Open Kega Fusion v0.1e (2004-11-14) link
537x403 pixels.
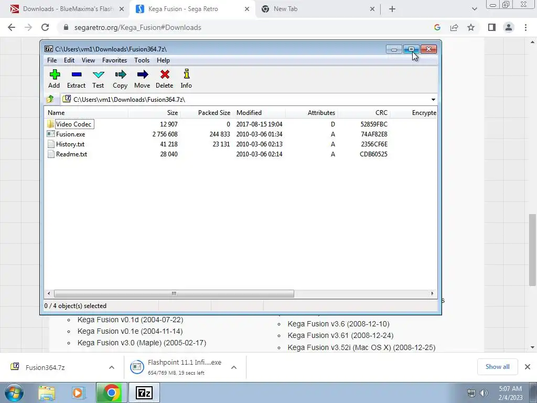click(130, 332)
